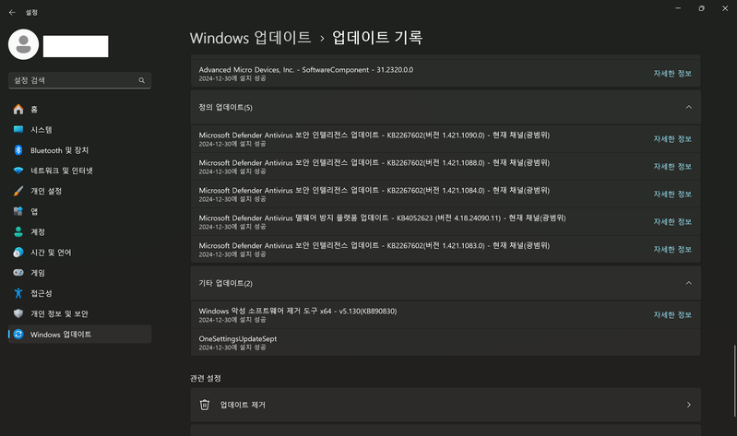Image resolution: width=737 pixels, height=436 pixels.
Task: Click the 네트워크 및 인터넷 wifi icon
Action: click(18, 171)
